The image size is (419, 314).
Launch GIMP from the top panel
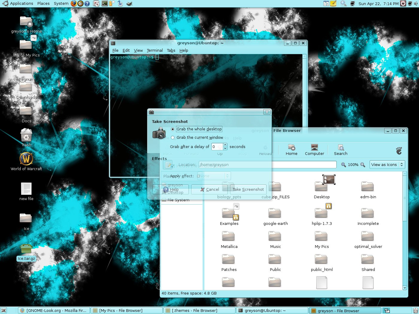[x=129, y=4]
